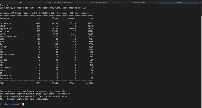Screen dimensions: 202x108
Task: Click the 'Java' language row label
Action: 2,34
